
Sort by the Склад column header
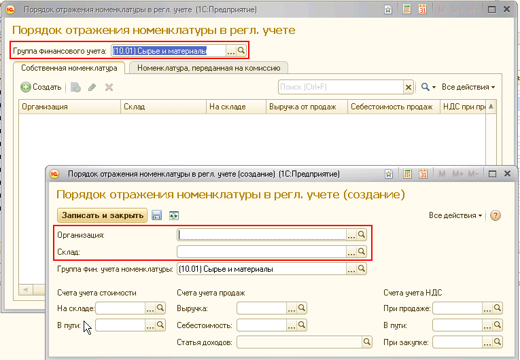164,107
